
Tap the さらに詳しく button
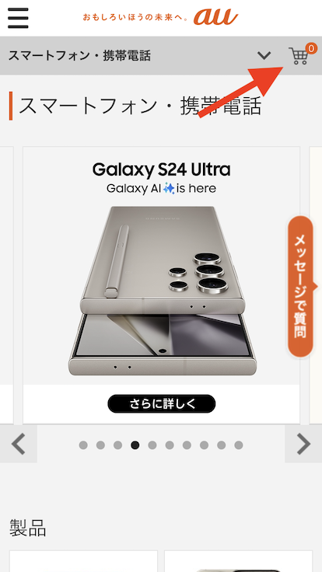click(x=161, y=404)
